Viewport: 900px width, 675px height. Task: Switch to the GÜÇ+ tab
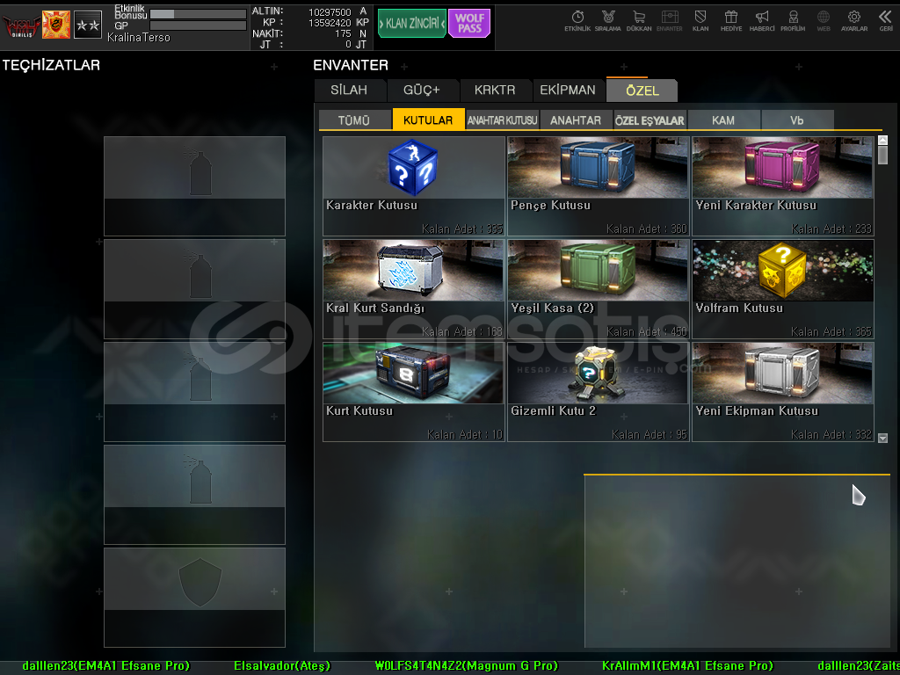pos(422,91)
